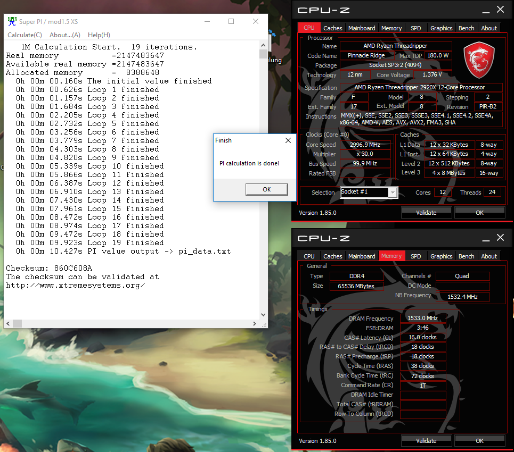Close the Super PI window
514x452 pixels.
(256, 21)
